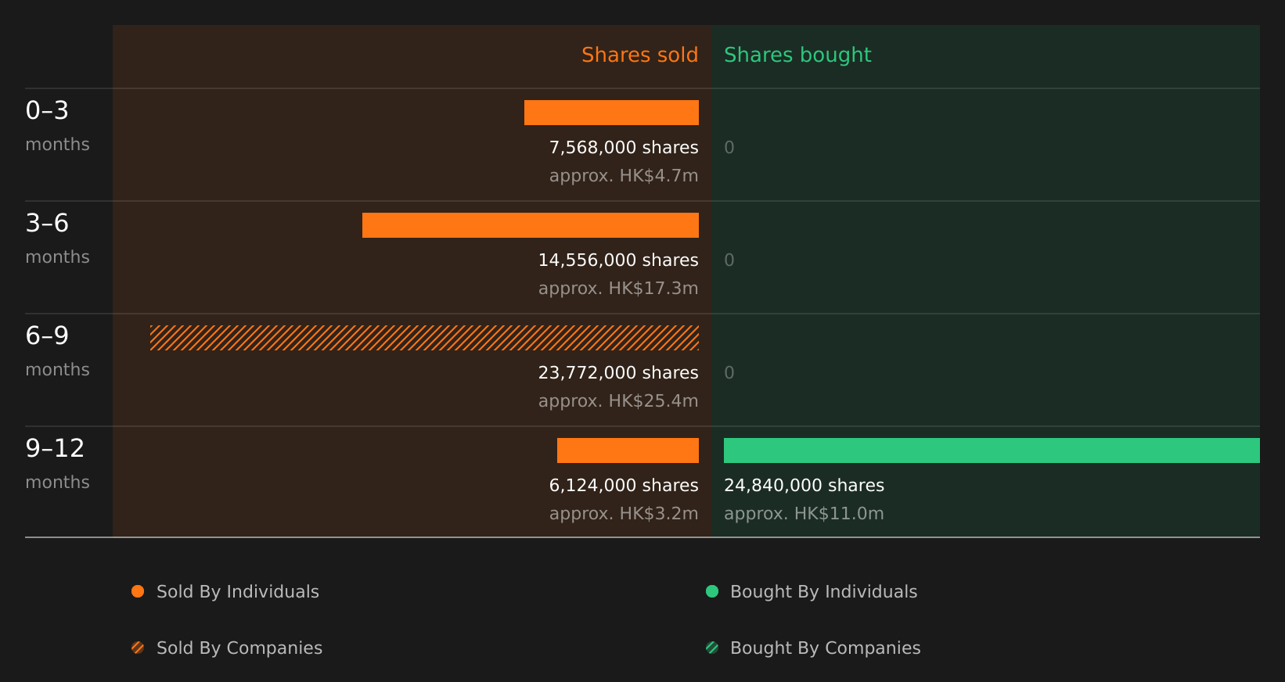Click the 0 bought value in 6–9 months row
The height and width of the screenshot is (682, 1285).
(729, 373)
